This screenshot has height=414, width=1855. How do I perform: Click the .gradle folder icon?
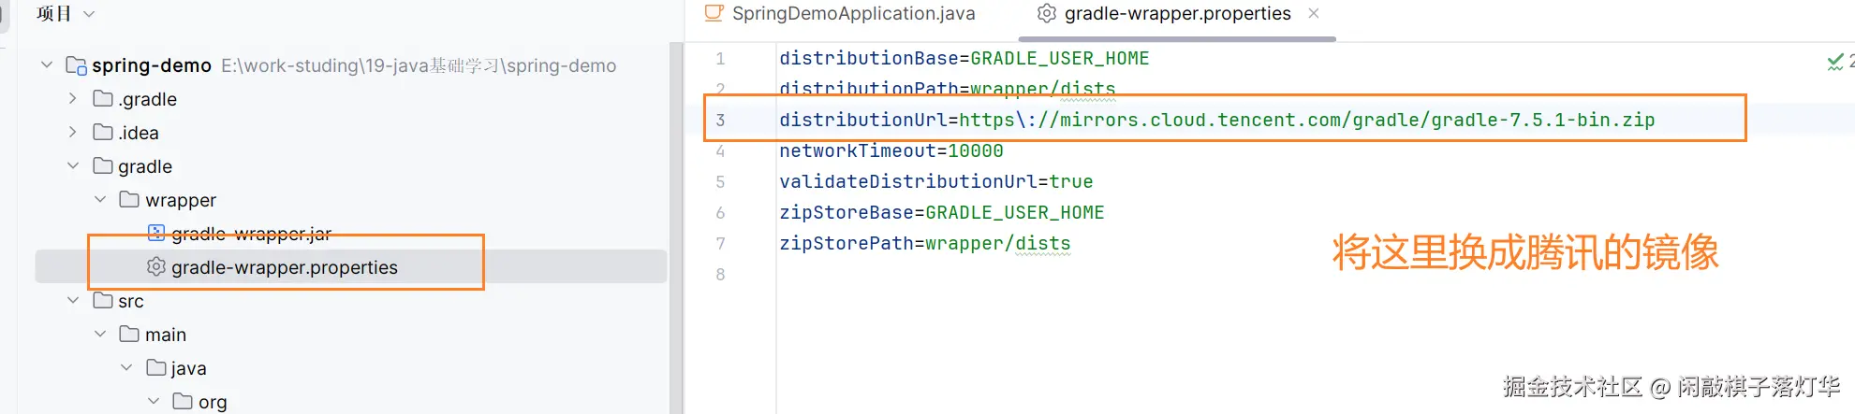tap(103, 98)
